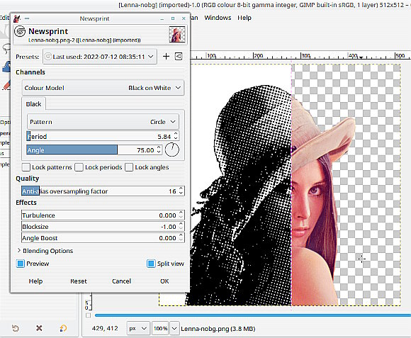411x338 pixels.
Task: Enable Lock periods checkbox
Action: tap(79, 167)
